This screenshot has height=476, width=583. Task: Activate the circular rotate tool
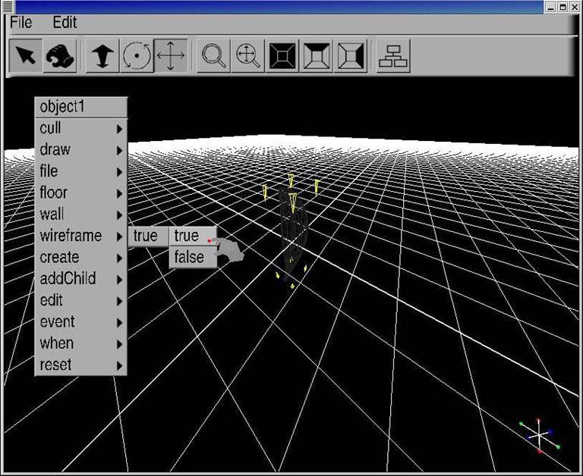137,55
